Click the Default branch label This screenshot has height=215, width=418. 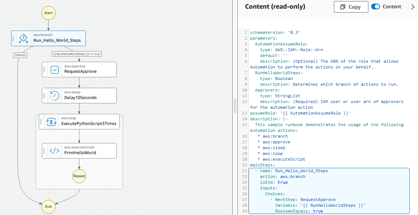pos(20,55)
